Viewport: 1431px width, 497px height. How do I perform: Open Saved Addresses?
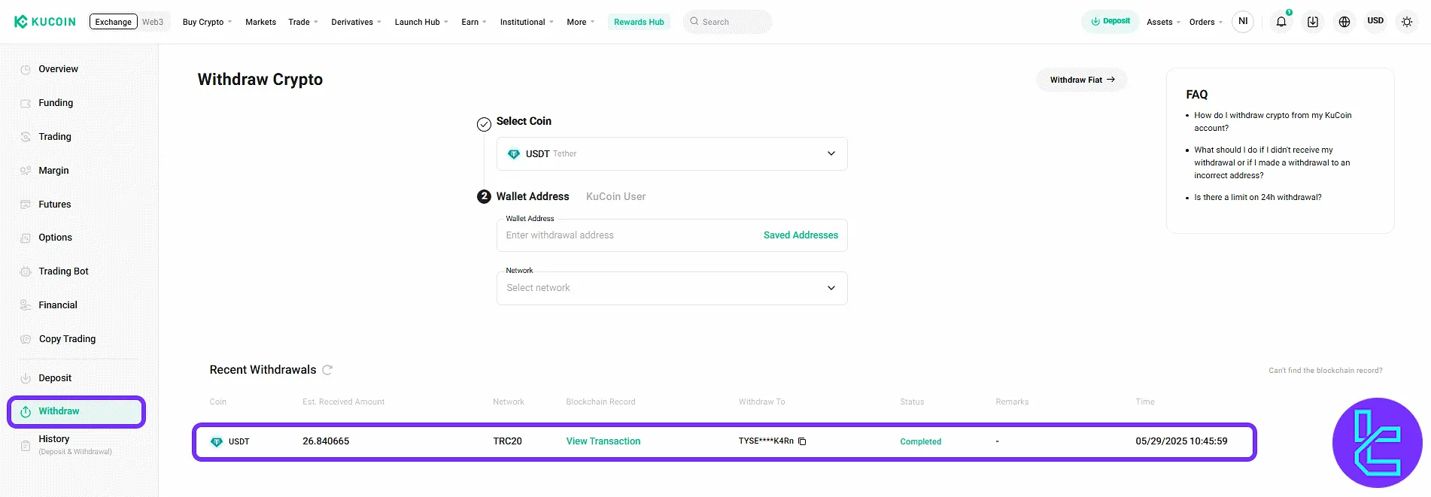pos(801,235)
